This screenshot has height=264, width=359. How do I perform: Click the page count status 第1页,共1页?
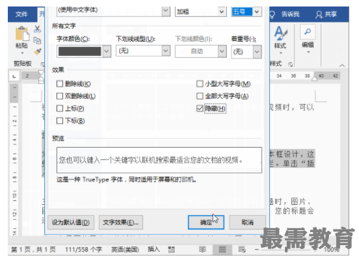pyautogui.click(x=33, y=249)
